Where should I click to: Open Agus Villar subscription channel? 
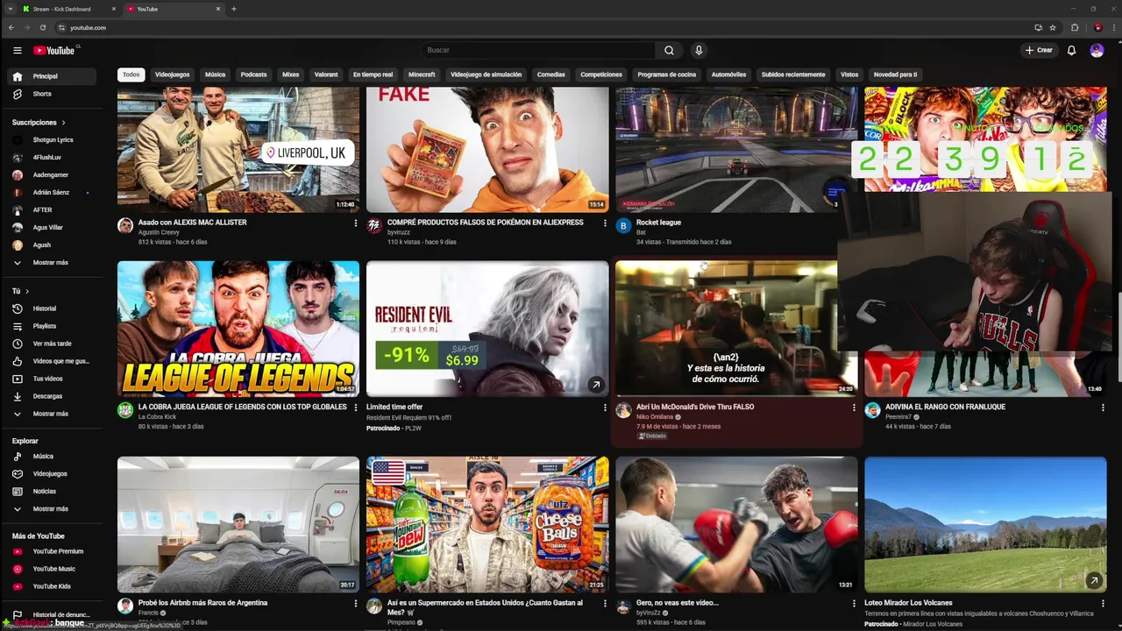(x=51, y=227)
